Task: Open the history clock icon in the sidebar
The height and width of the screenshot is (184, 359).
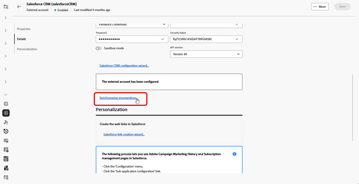Action: (6, 131)
